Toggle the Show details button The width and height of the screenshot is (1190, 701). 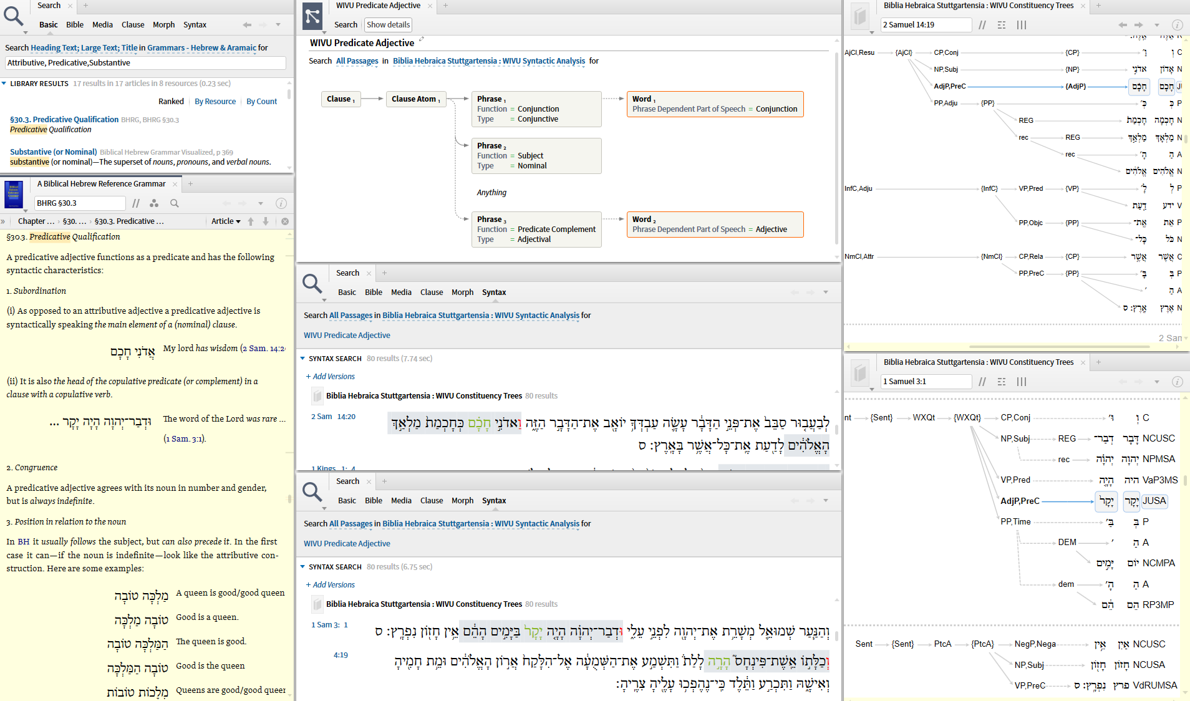tap(389, 25)
